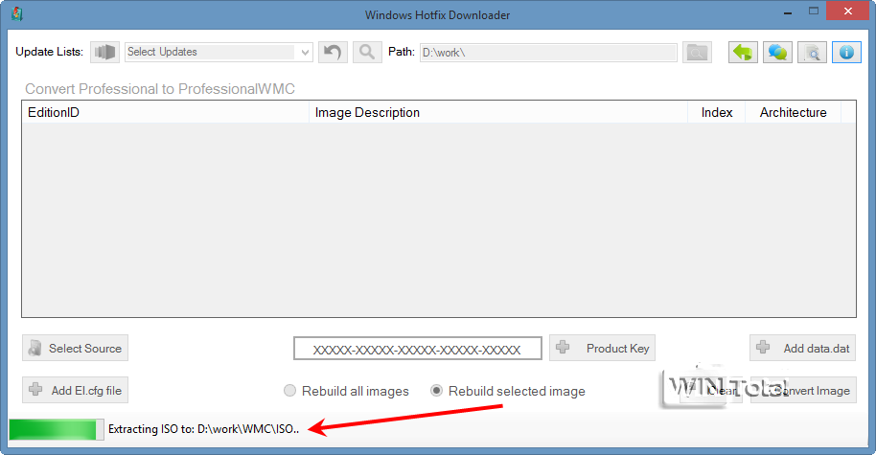Open the blue info icon button

(x=846, y=53)
